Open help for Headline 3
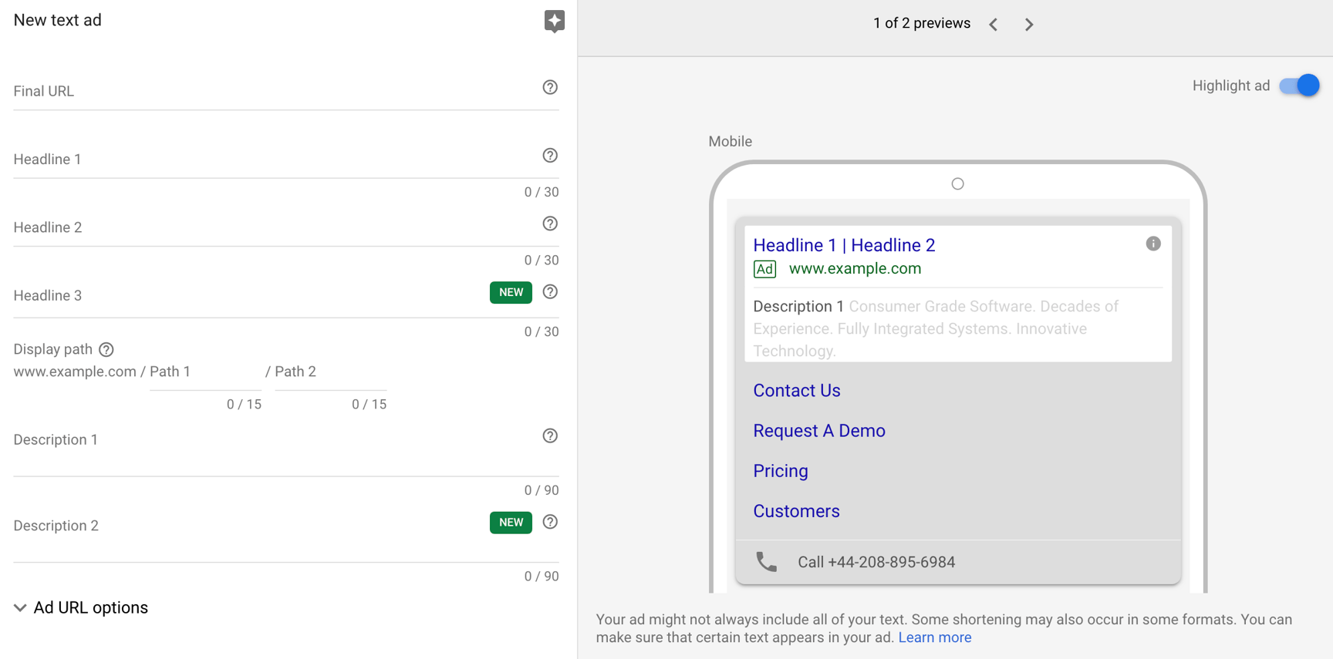Screen dimensions: 1333x659 pyautogui.click(x=550, y=292)
